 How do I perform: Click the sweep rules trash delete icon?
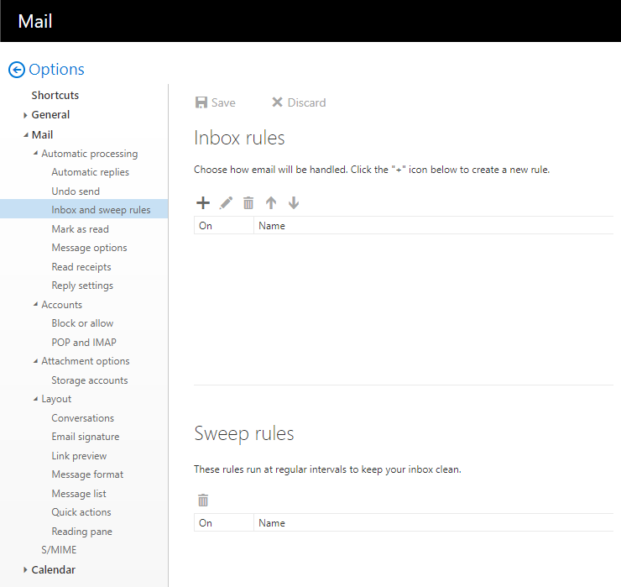click(x=203, y=500)
